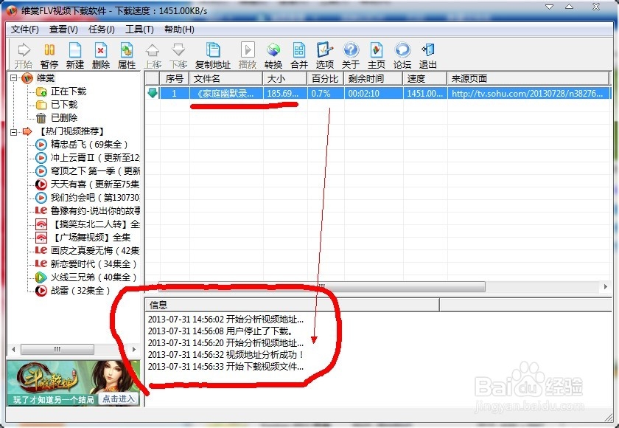Select 已删除 in the tree
619x428 pixels.
[64, 118]
